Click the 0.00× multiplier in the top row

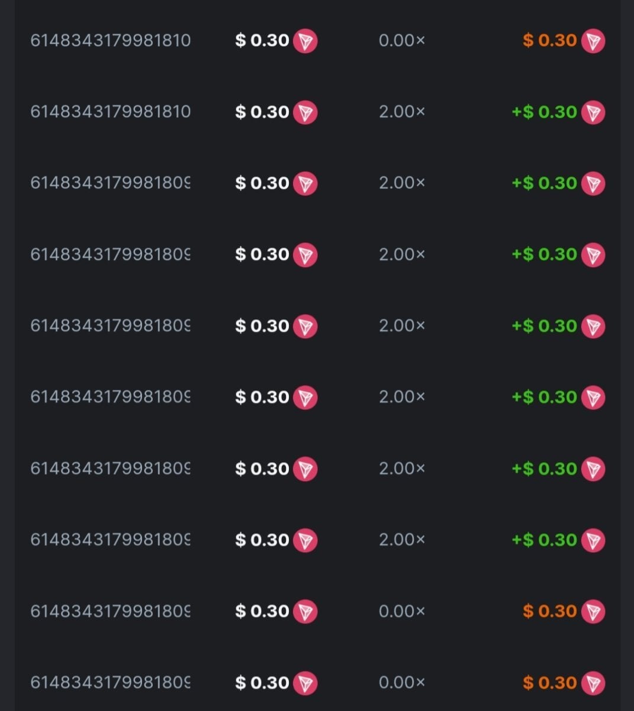click(402, 41)
